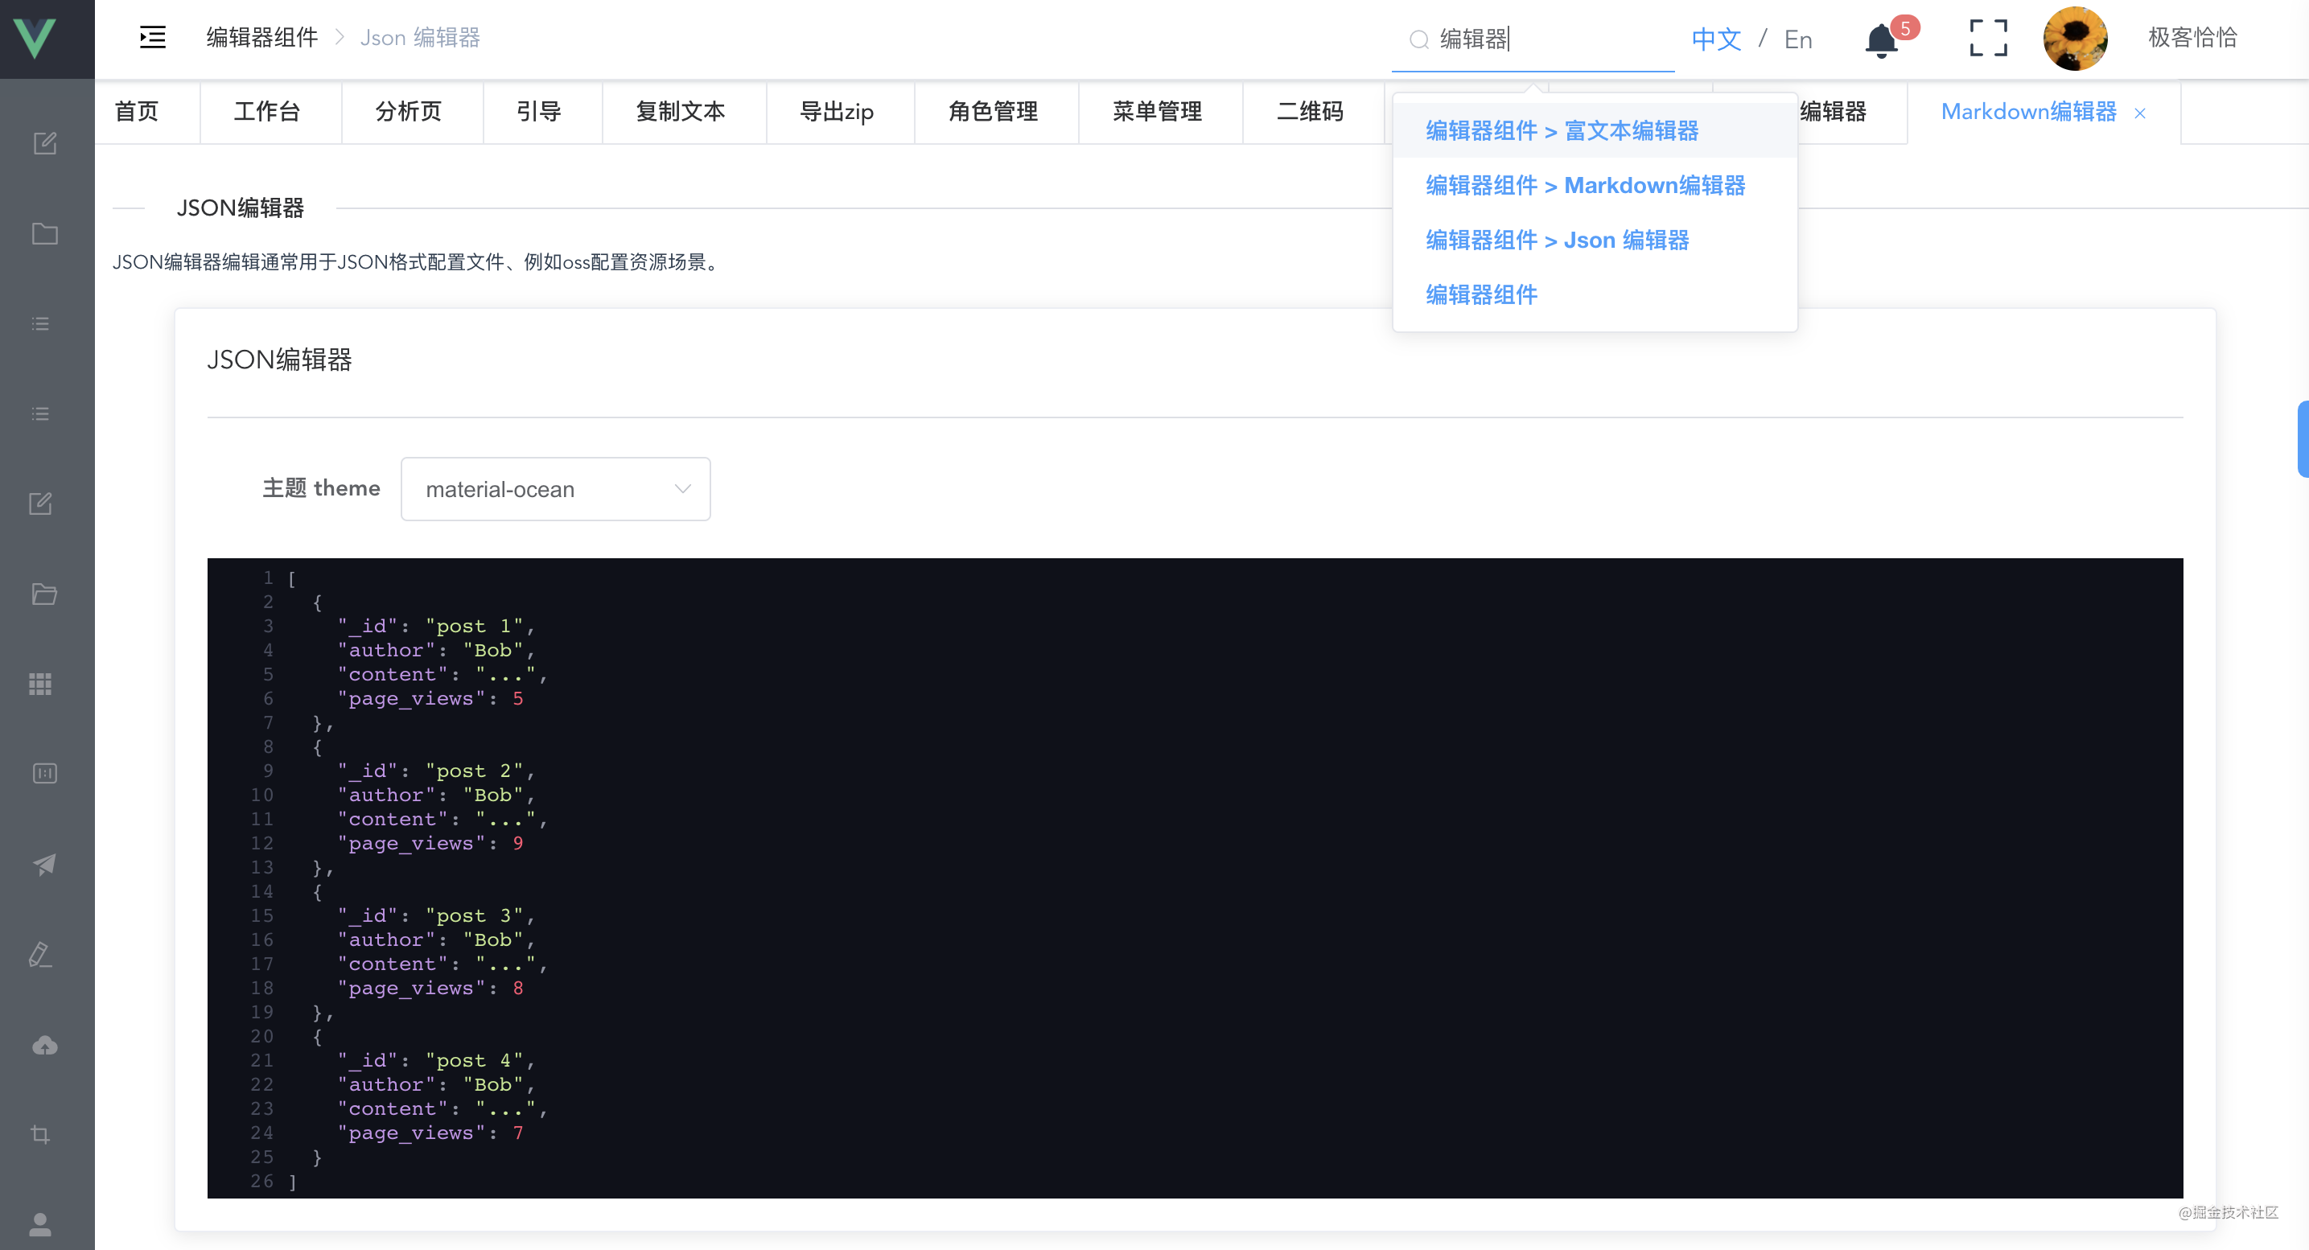Image resolution: width=2309 pixels, height=1250 pixels.
Task: Close the Markdown编辑器 tab
Action: [x=2139, y=112]
